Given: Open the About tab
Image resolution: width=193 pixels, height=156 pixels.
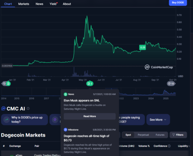Looking at the screenshot, I should pos(67,4).
